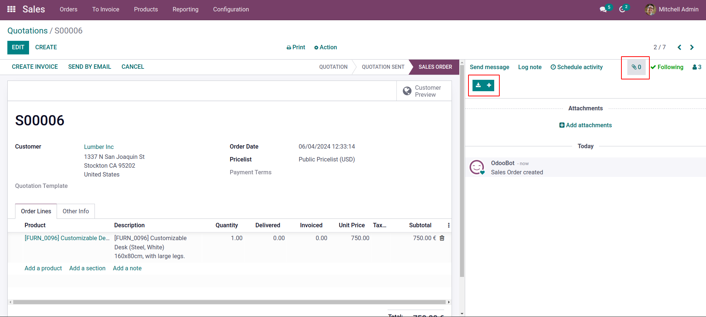This screenshot has height=317, width=706.
Task: Sort by the Description column header
Action: (129, 225)
